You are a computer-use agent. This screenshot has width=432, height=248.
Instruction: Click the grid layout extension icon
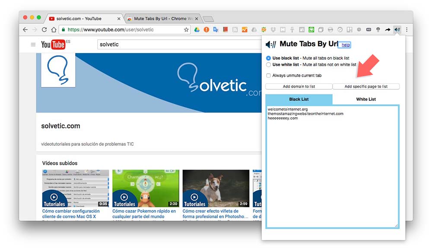click(x=349, y=30)
